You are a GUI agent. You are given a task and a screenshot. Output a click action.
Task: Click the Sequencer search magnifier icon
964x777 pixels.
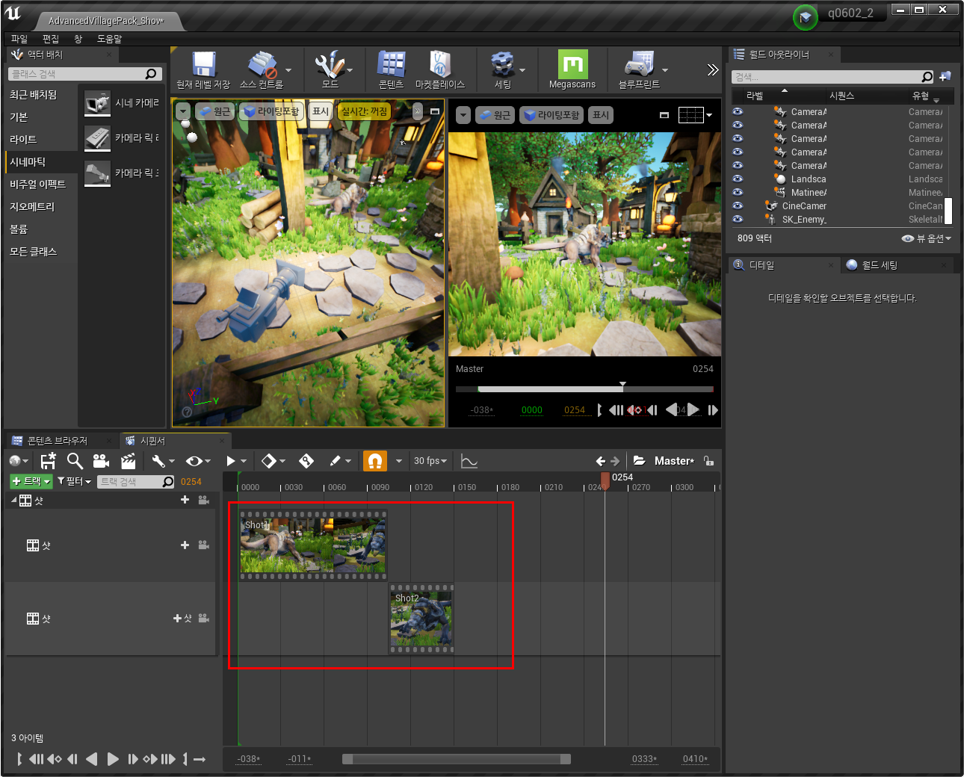[x=75, y=461]
